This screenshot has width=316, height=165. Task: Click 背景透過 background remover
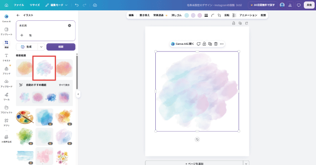[x=158, y=15]
